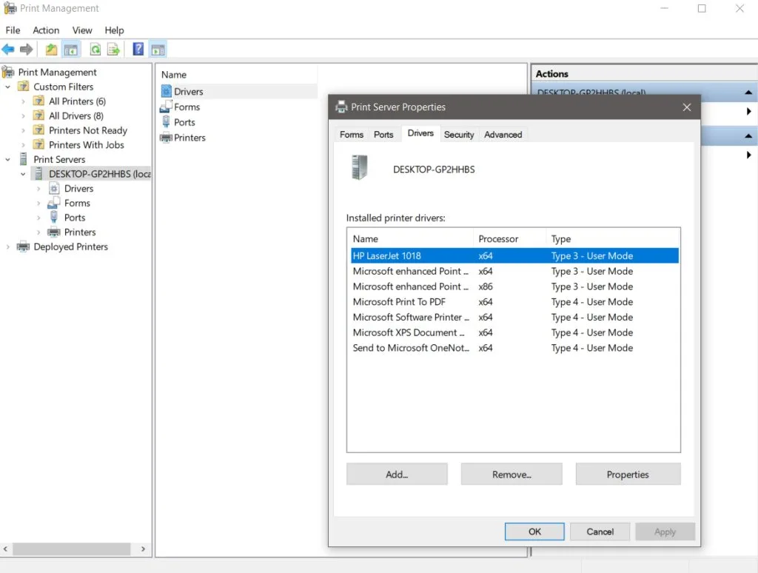758x573 pixels.
Task: Toggle the Show/Hide Action Pane icon
Action: [158, 50]
